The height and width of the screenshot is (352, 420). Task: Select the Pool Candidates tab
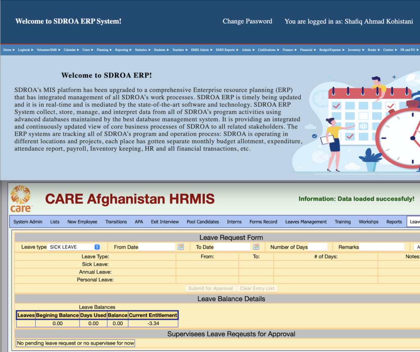coord(203,222)
